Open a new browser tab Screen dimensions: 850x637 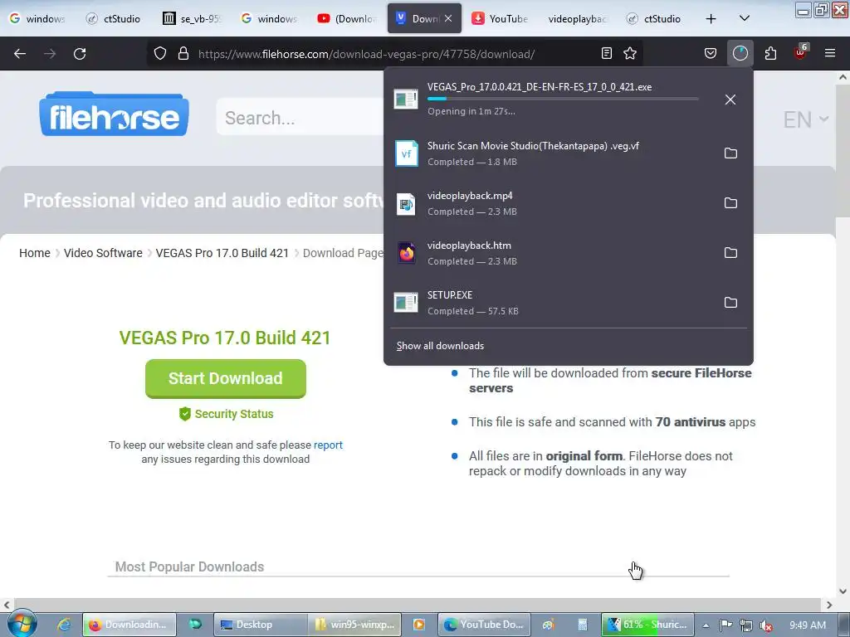click(711, 19)
